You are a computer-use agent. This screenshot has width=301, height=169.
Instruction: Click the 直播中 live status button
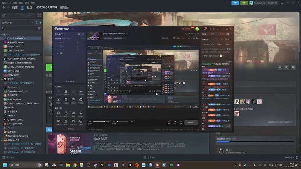coord(192,122)
